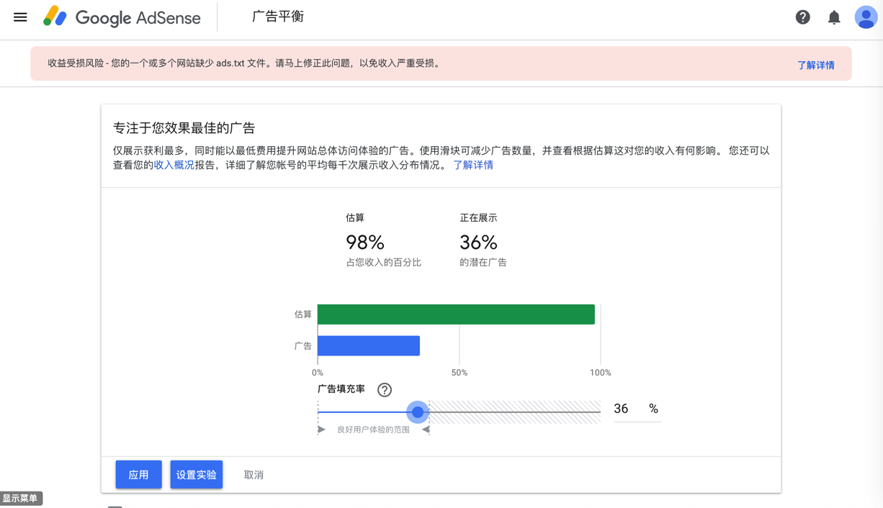Open the help icon in top bar
The height and width of the screenshot is (508, 883).
point(802,17)
